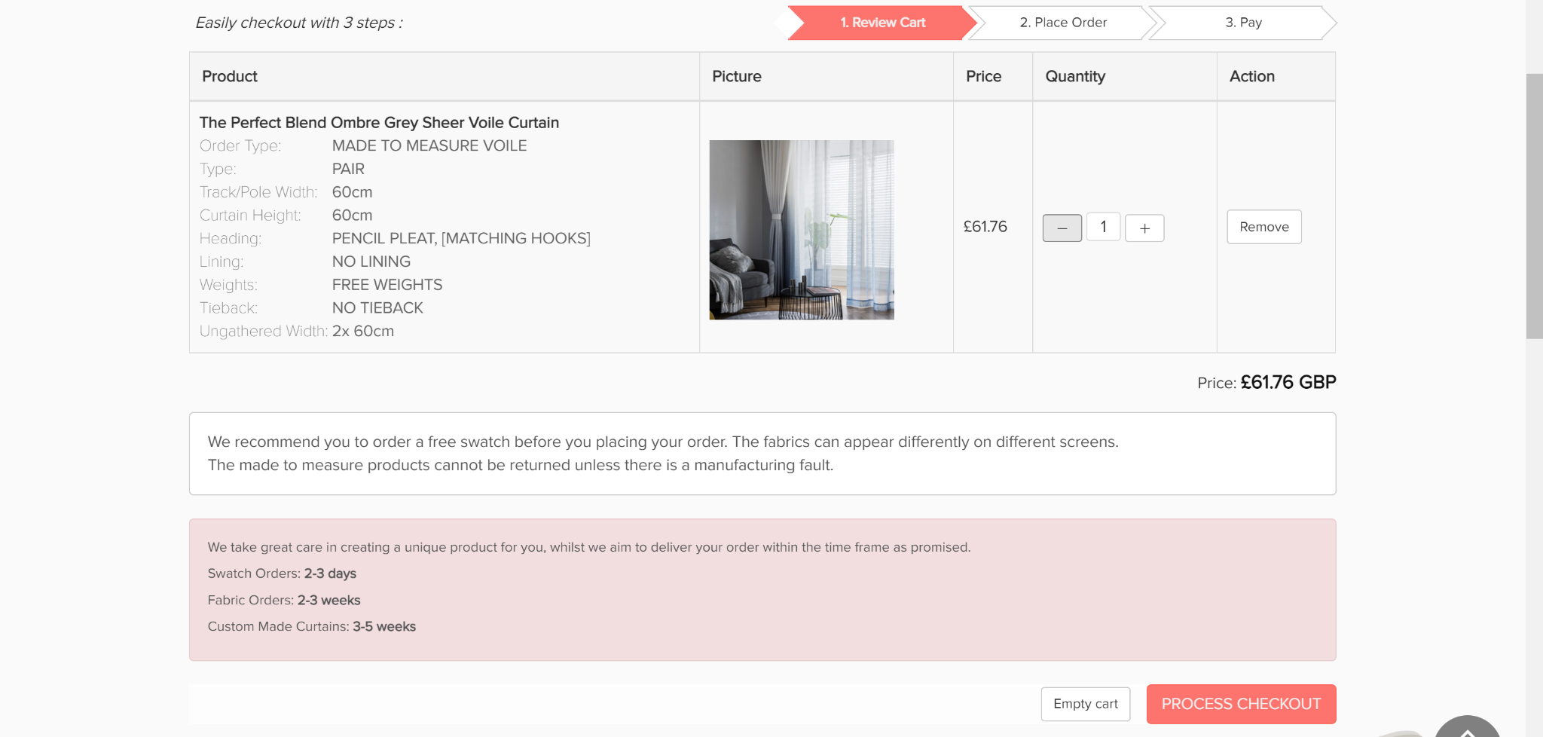Click the quantity input field
Image resolution: width=1543 pixels, height=737 pixels.
(1103, 227)
